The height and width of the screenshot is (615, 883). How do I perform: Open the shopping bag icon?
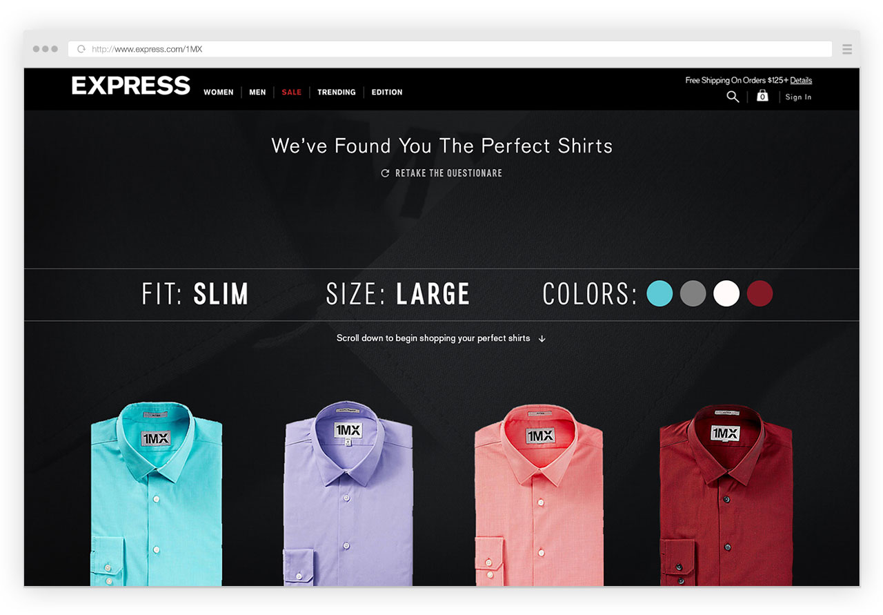tap(762, 96)
